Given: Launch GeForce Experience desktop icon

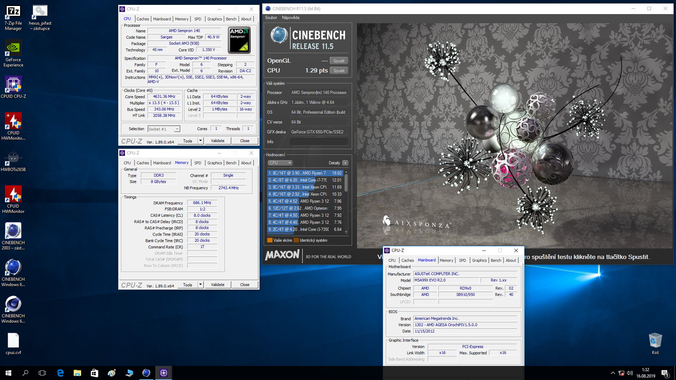Looking at the screenshot, I should 13,53.
